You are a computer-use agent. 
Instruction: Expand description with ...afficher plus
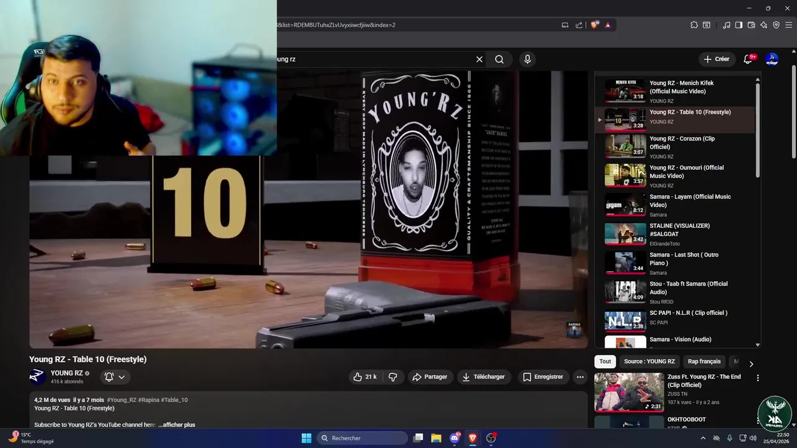(177, 425)
